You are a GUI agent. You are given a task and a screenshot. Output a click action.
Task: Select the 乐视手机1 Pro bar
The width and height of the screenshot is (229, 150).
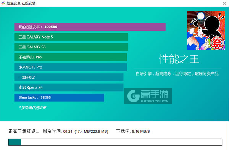click(x=71, y=57)
